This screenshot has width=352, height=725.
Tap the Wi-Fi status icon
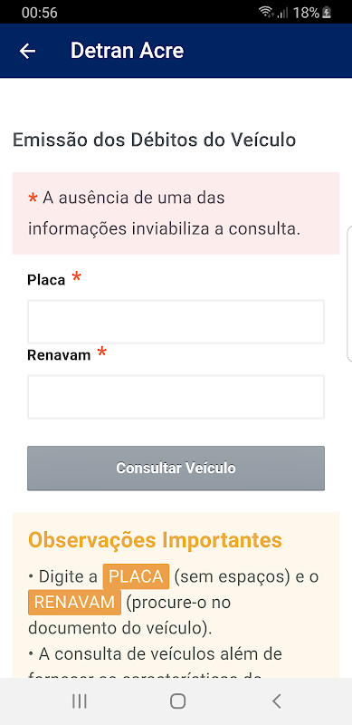(266, 13)
